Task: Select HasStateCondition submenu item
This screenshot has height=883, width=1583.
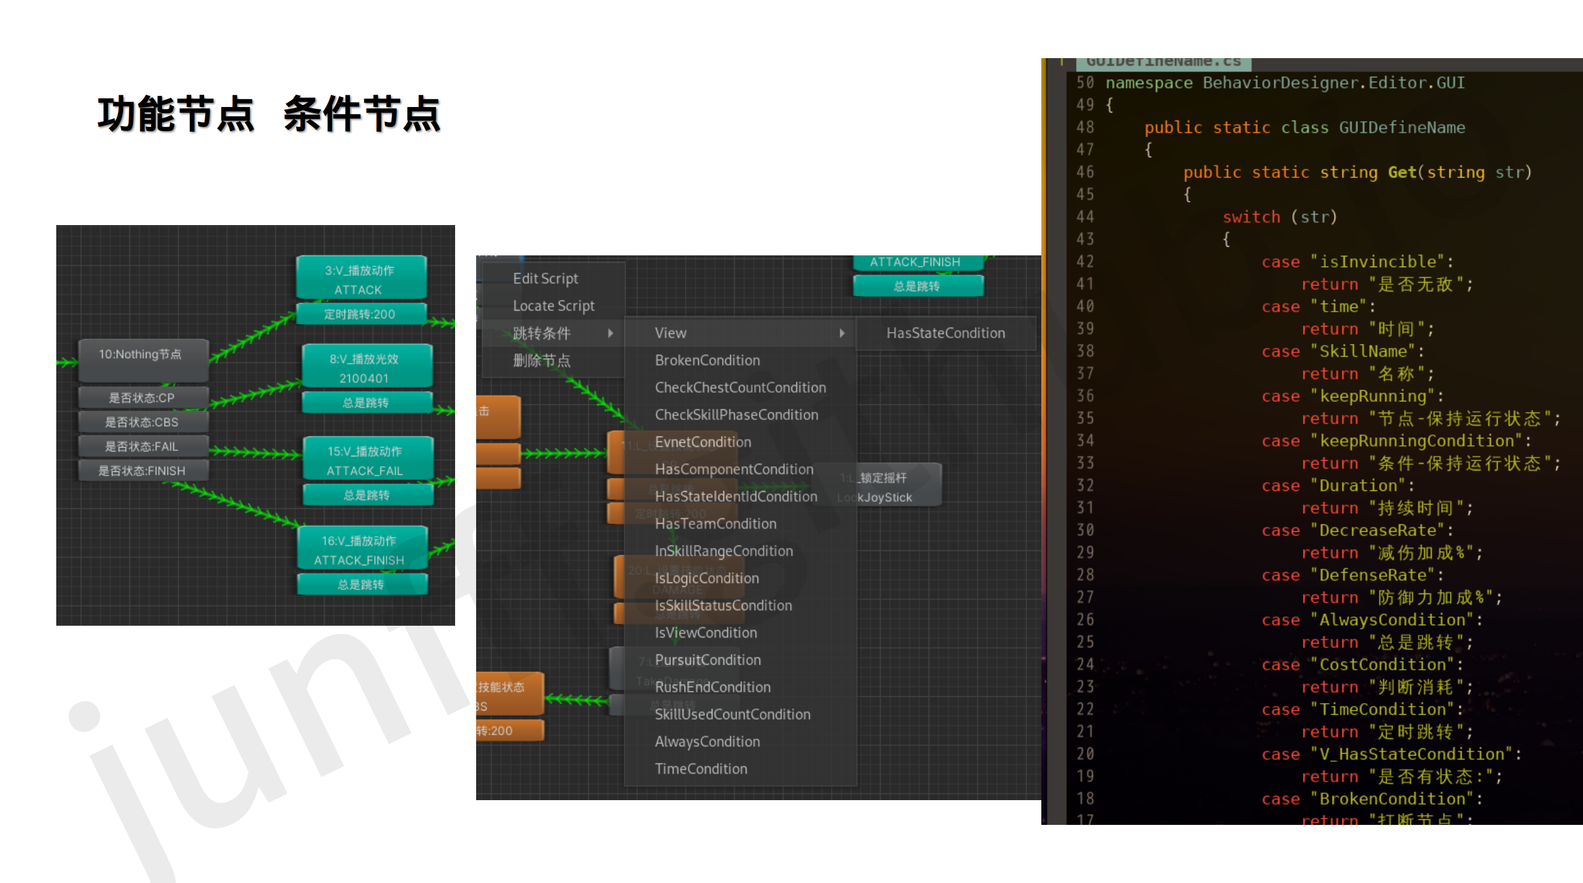Action: coord(945,333)
